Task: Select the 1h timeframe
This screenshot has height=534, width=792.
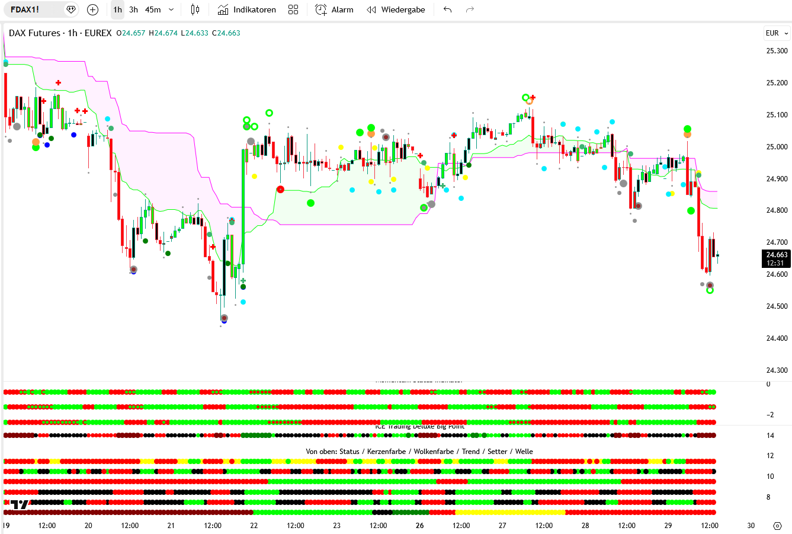Action: [118, 9]
